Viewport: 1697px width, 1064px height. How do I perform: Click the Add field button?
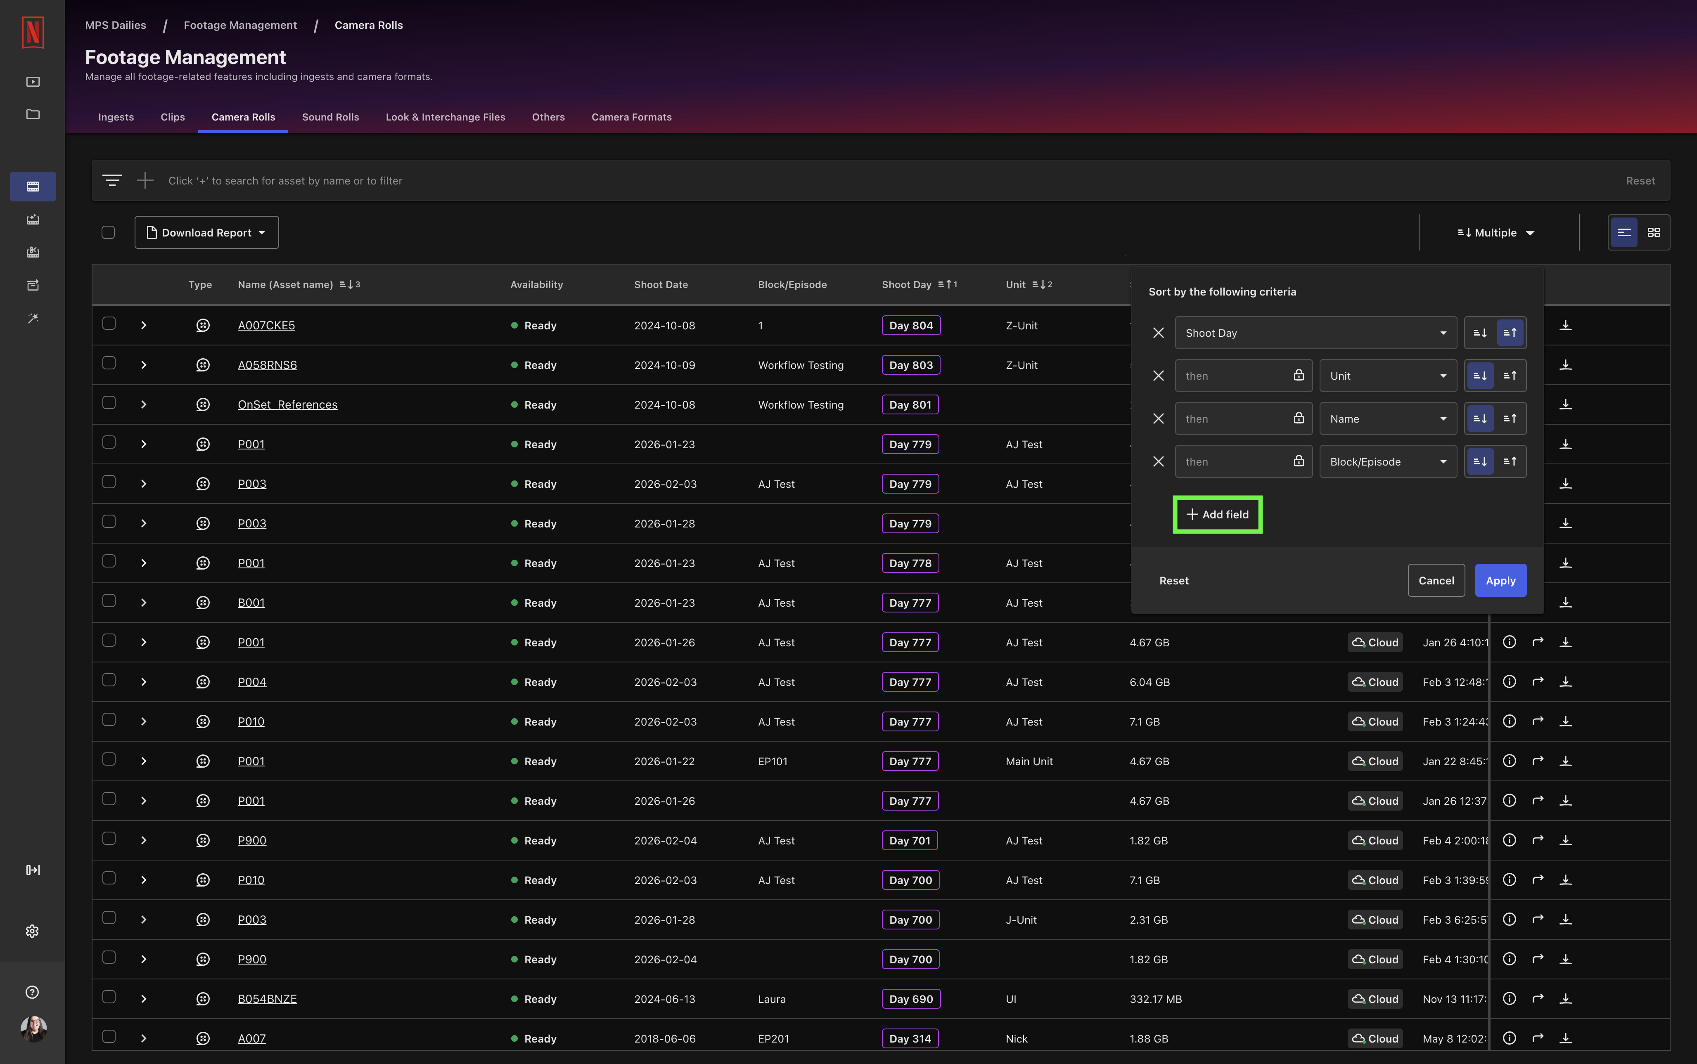pyautogui.click(x=1217, y=514)
